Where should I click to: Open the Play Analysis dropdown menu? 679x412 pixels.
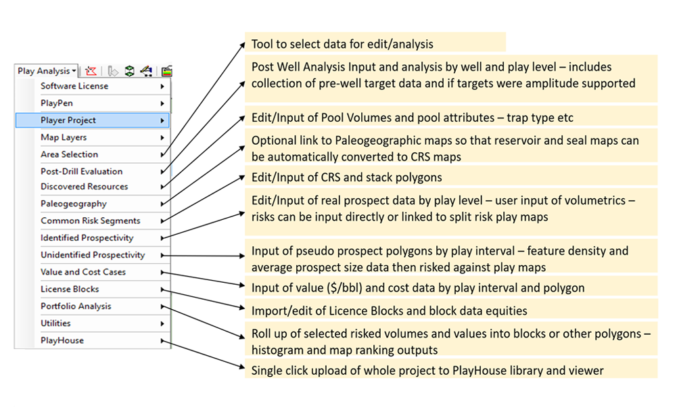click(x=47, y=70)
